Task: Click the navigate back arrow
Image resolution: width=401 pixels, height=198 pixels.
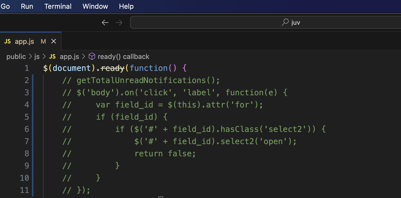Action: click(105, 22)
